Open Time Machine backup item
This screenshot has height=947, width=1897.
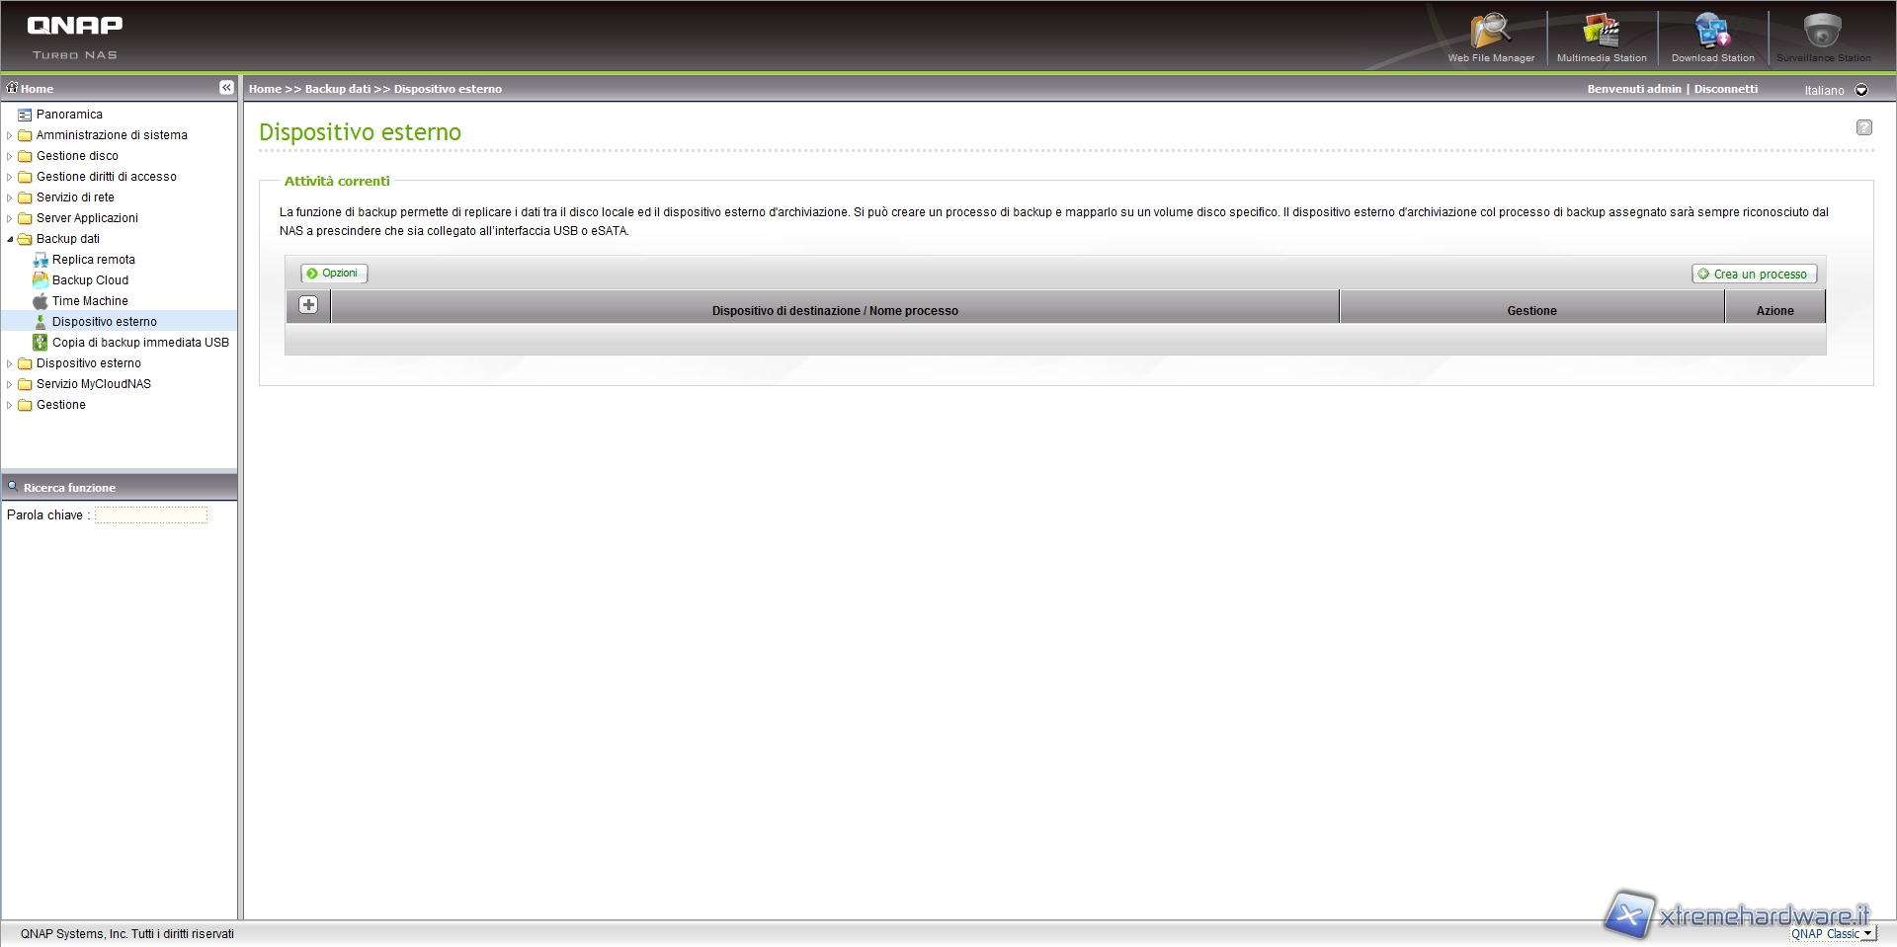90,301
